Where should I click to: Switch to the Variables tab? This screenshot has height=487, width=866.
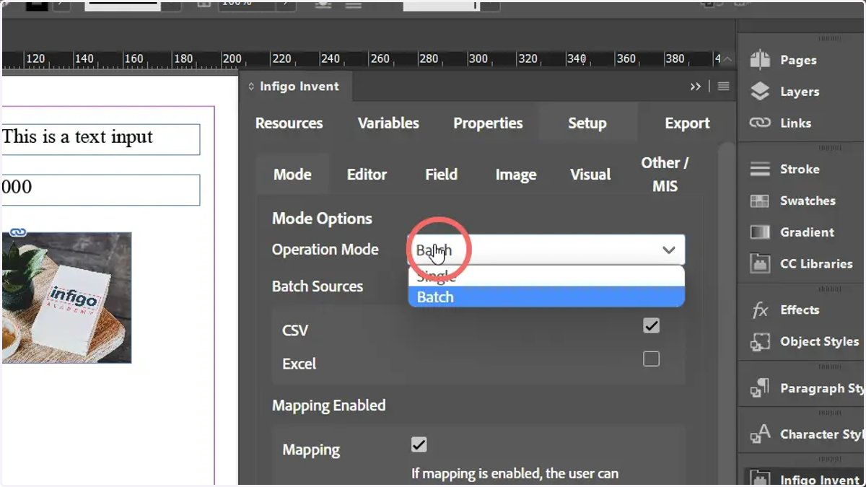388,123
